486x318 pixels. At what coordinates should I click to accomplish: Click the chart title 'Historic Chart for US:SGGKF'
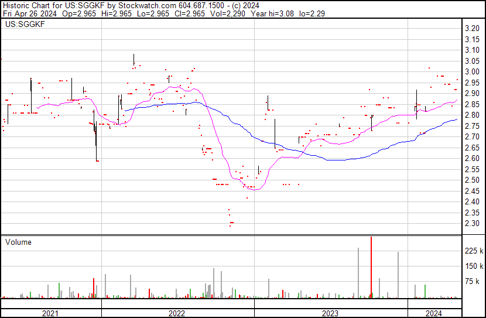[54, 6]
